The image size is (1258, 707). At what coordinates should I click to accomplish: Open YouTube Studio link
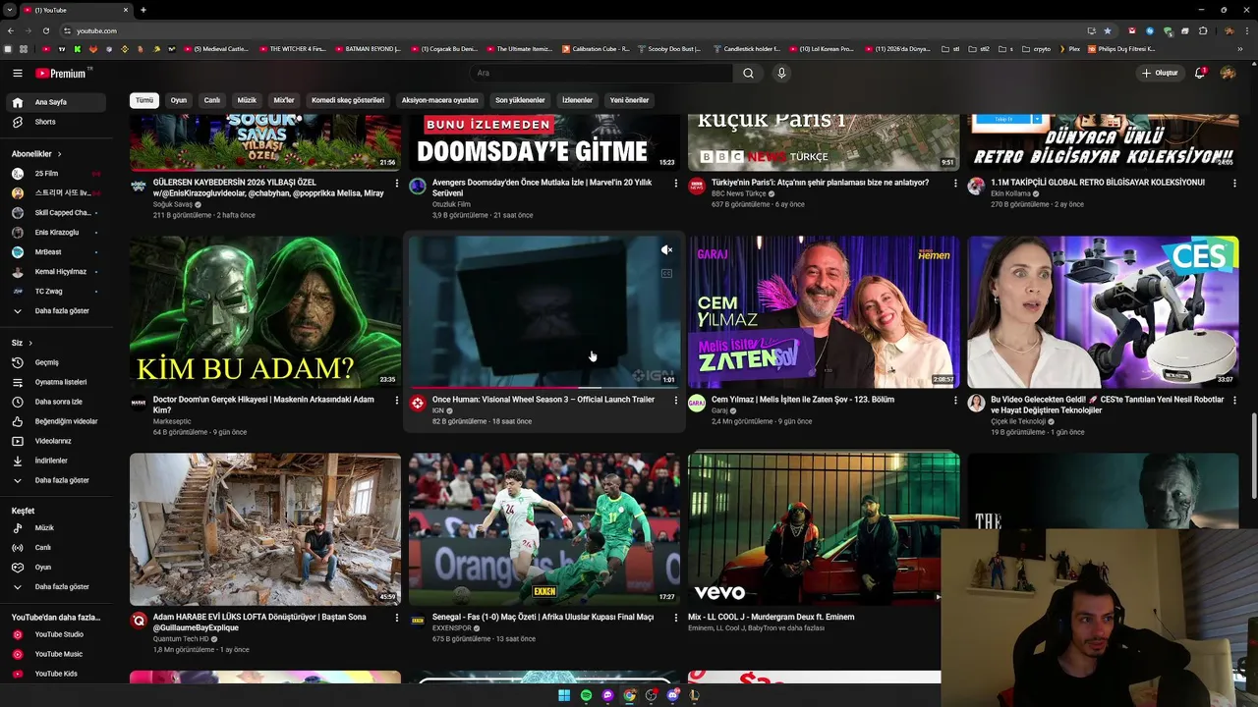point(59,634)
